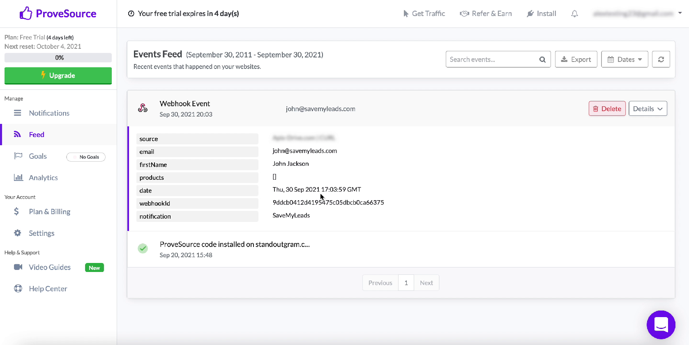Open the chat support bubble
This screenshot has width=689, height=345.
[661, 325]
